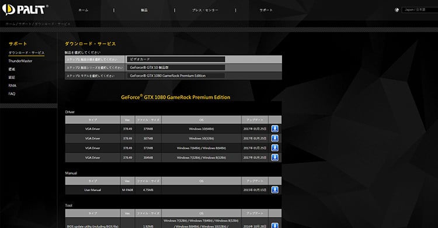Open the Japan / 日本語 language dropdown
This screenshot has width=438, height=228.
(419, 10)
